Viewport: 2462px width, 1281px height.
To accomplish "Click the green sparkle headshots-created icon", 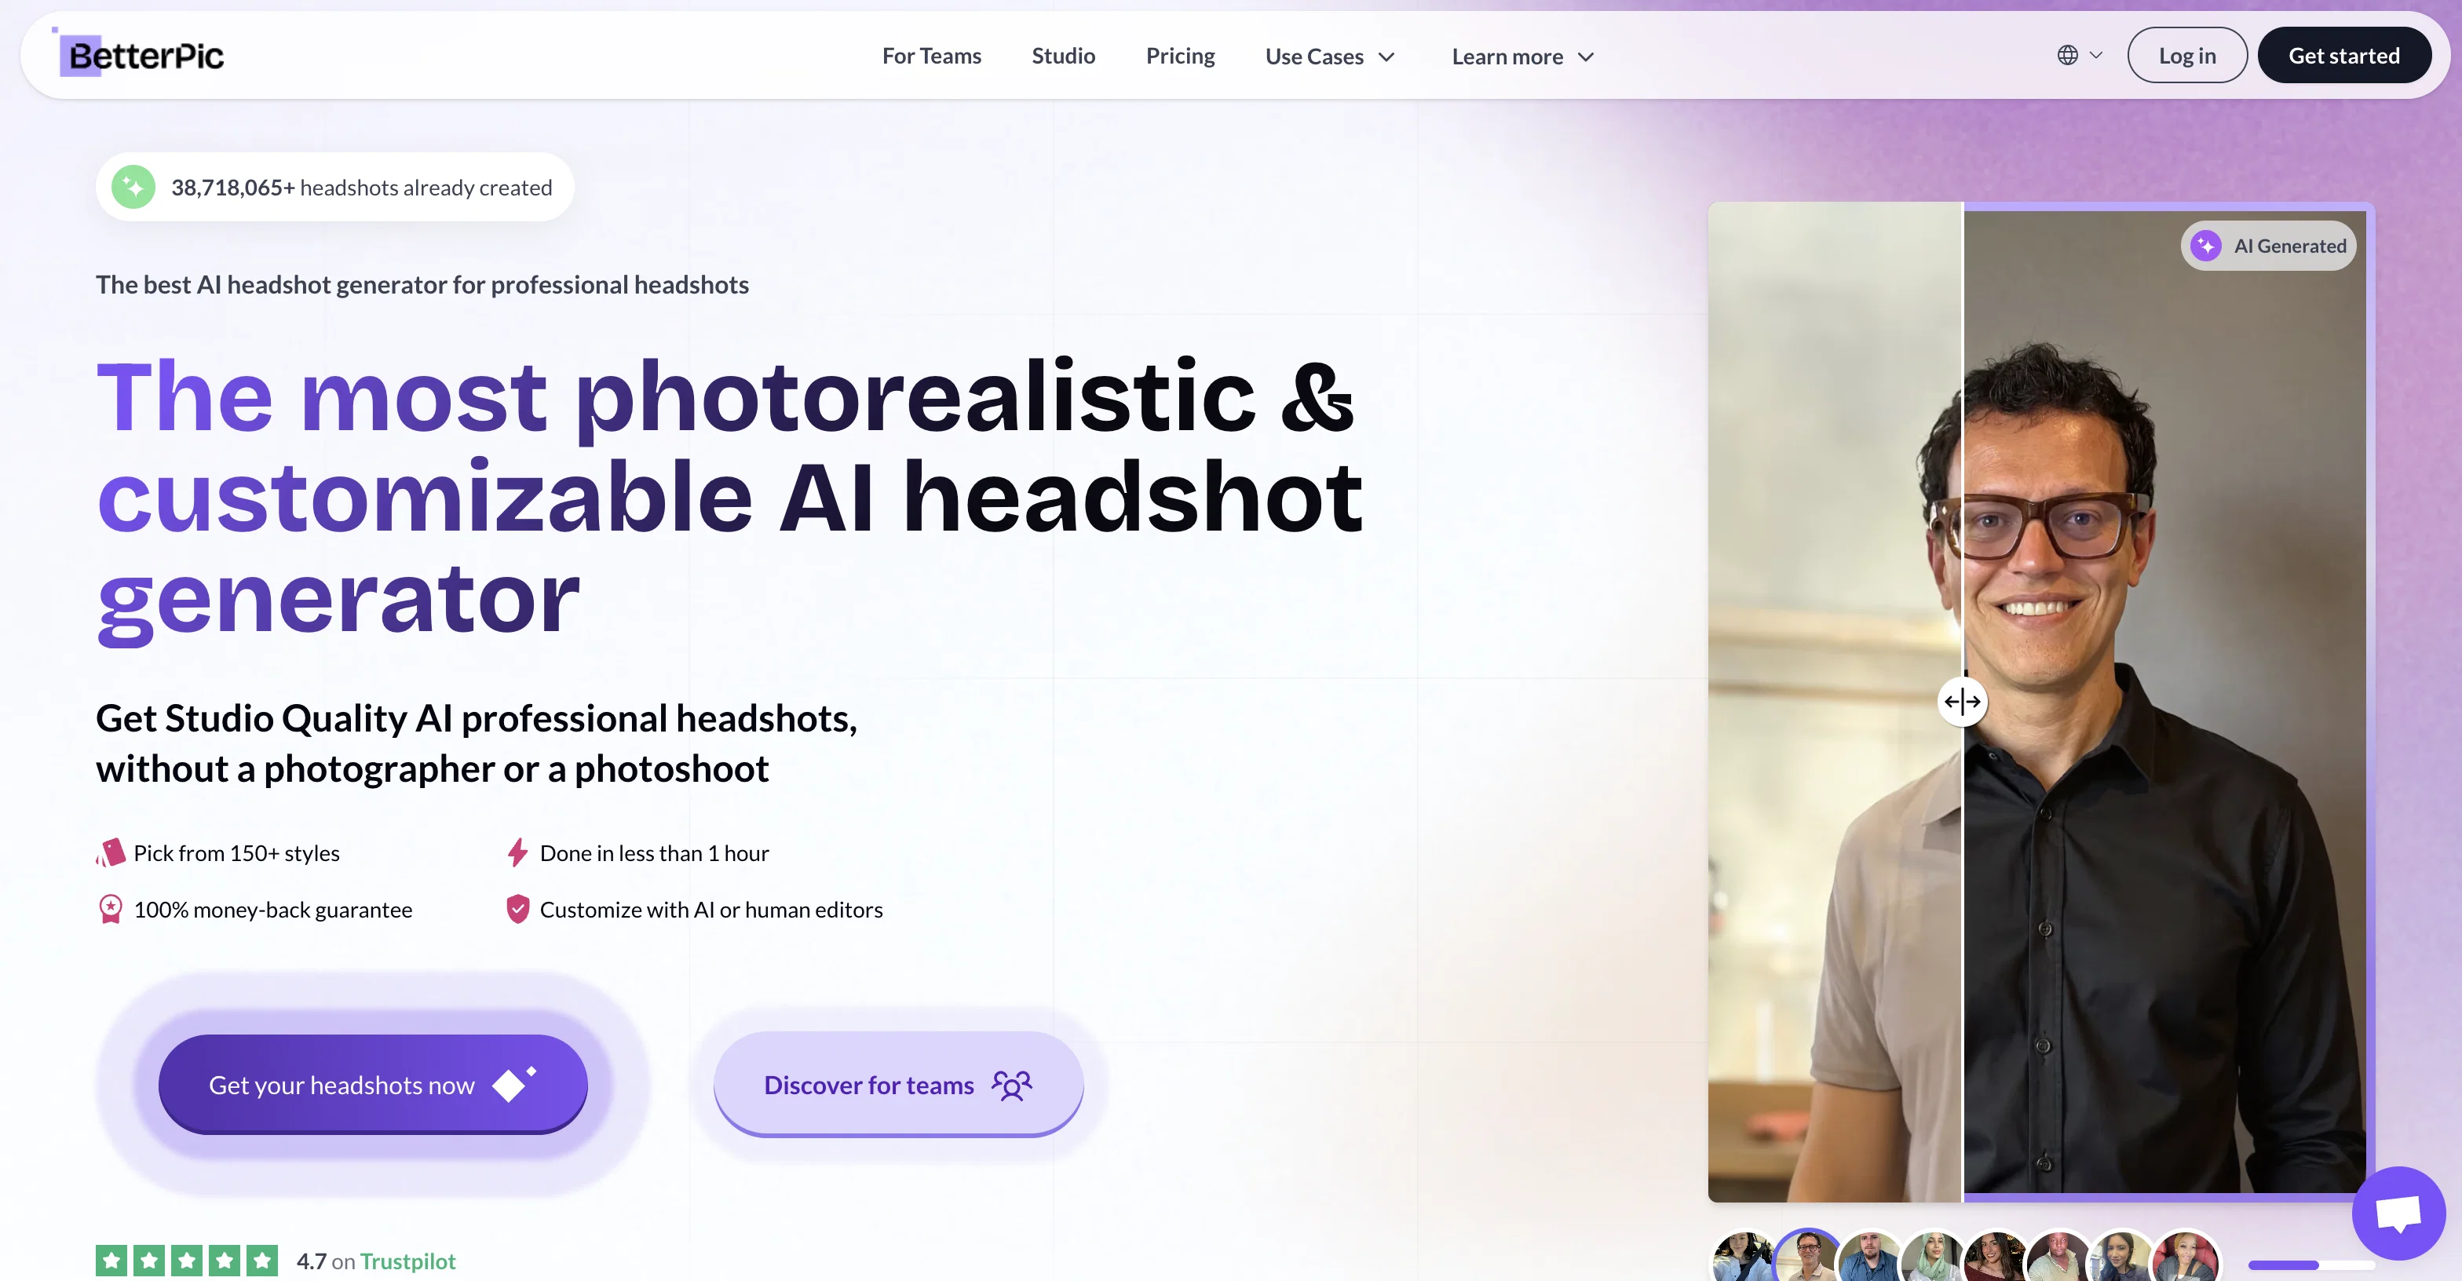I will point(133,188).
